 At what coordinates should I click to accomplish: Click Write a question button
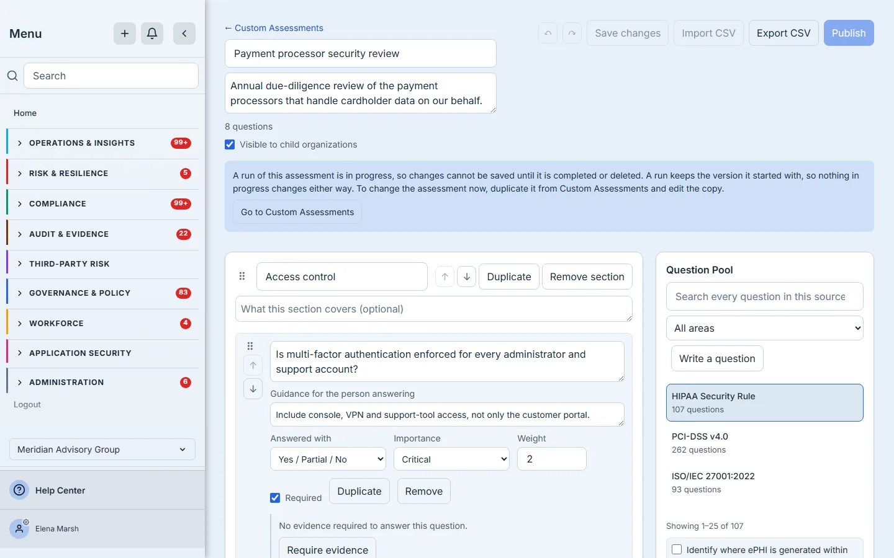coord(717,358)
